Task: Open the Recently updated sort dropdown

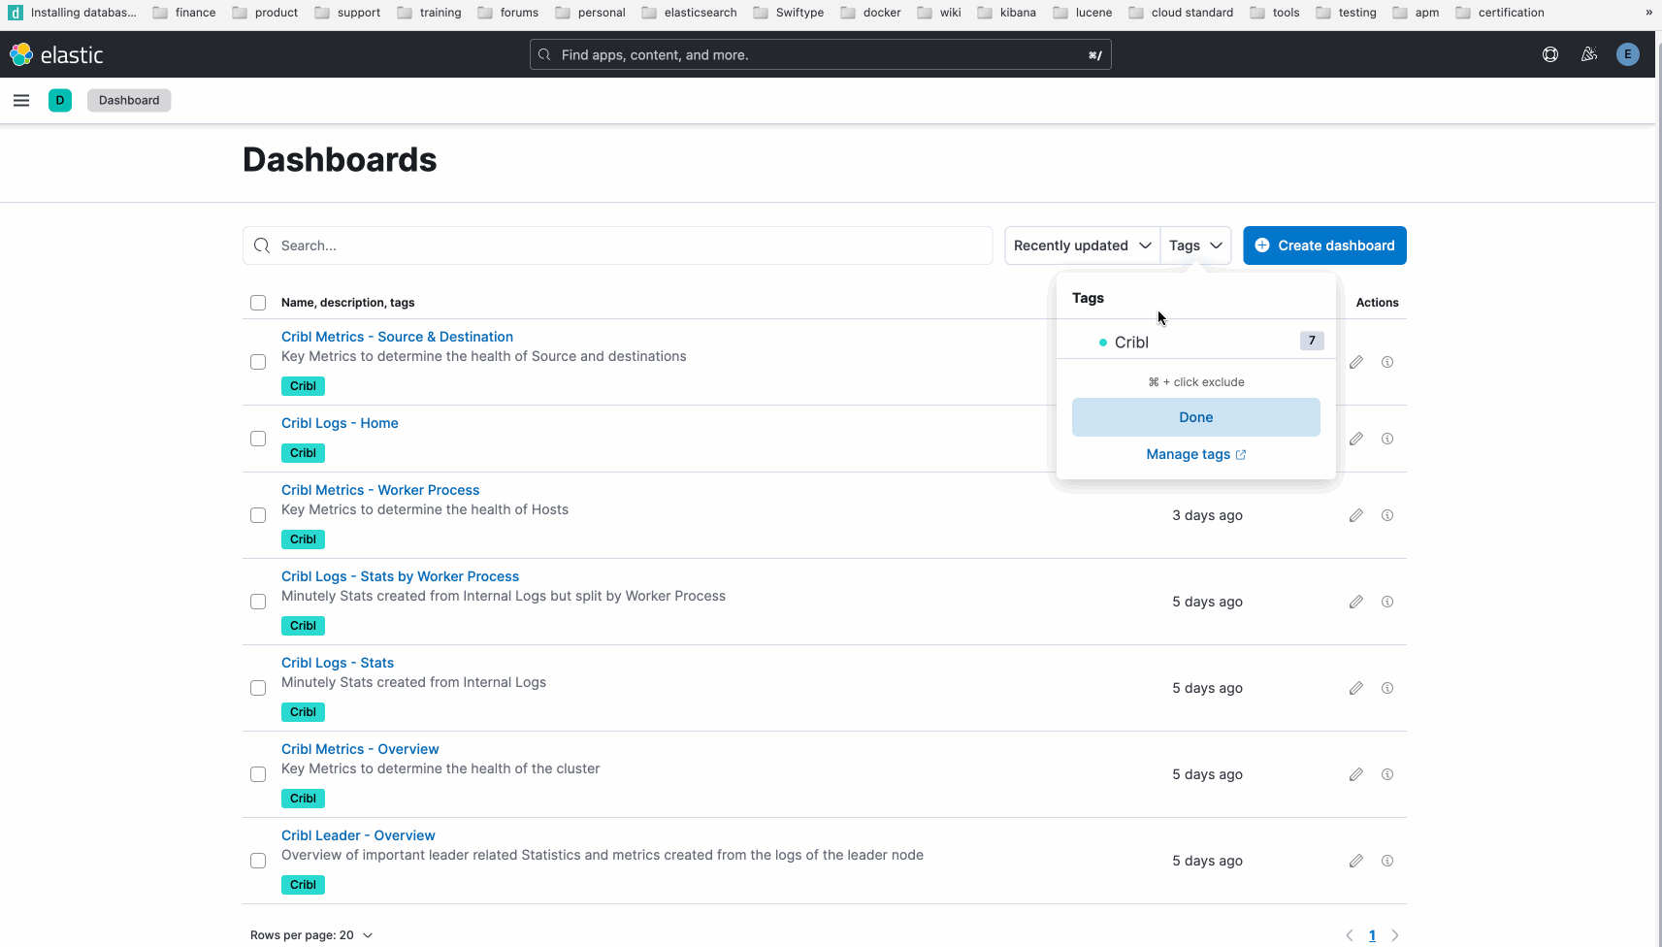Action: pos(1080,245)
